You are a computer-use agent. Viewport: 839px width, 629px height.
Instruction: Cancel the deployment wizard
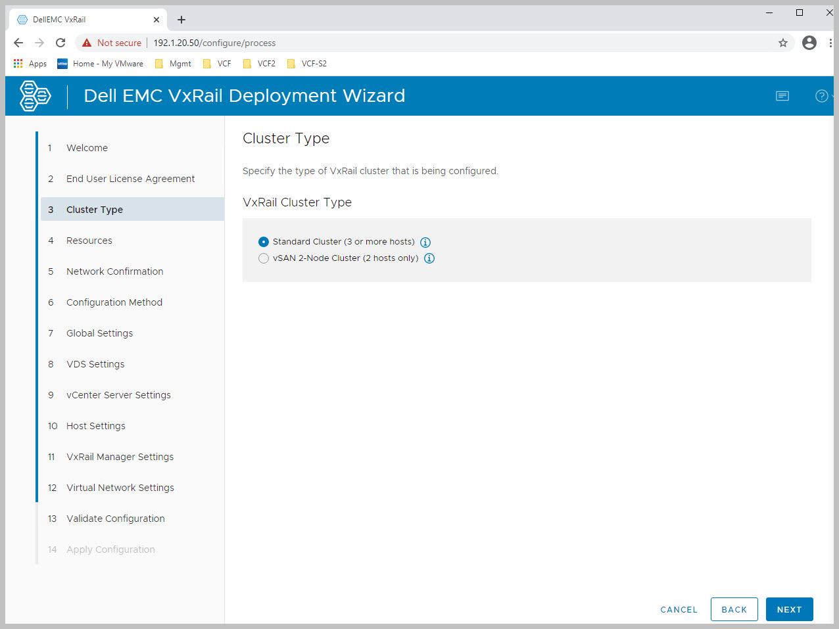click(679, 609)
